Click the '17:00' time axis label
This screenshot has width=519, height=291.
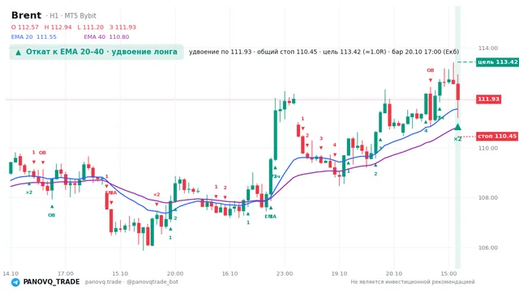(x=66, y=274)
